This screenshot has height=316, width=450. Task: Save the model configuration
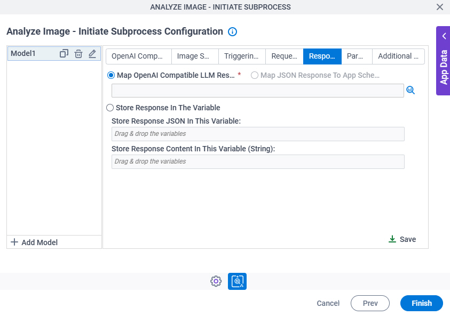[402, 239]
